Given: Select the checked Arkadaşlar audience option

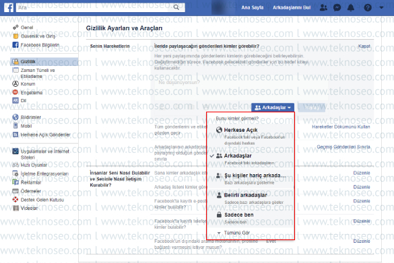Looking at the screenshot, I should click(251, 159).
